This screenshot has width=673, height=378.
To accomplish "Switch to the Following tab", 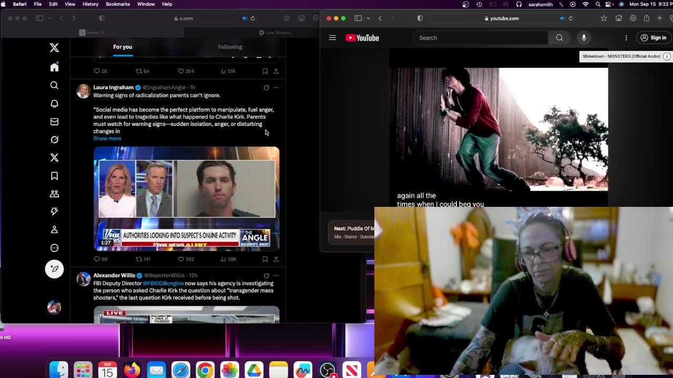I will pos(230,47).
